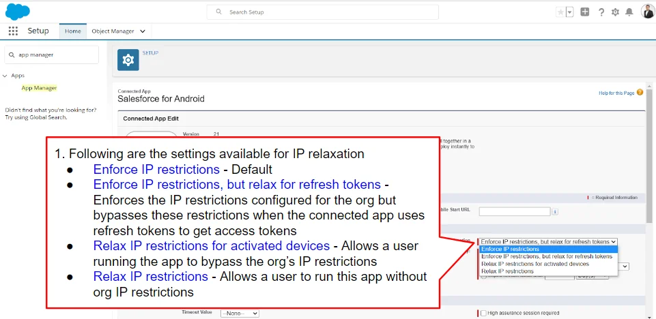Click the Connected App Edit section header
This screenshot has width=656, height=319.
click(151, 119)
